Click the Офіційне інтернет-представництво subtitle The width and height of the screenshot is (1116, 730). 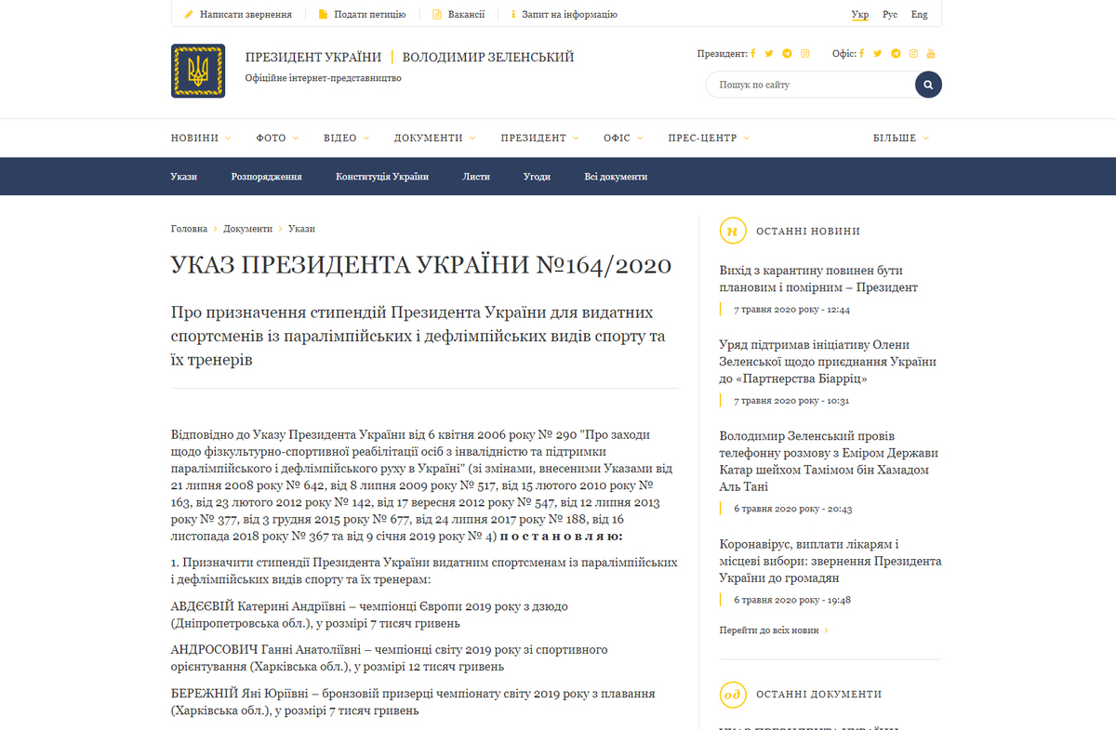(323, 78)
